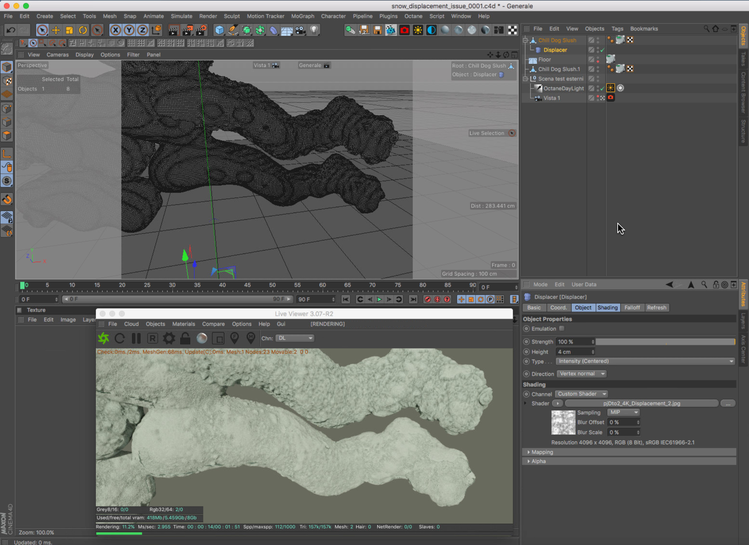Enable the Emulation checkbox
749x545 pixels.
561,329
